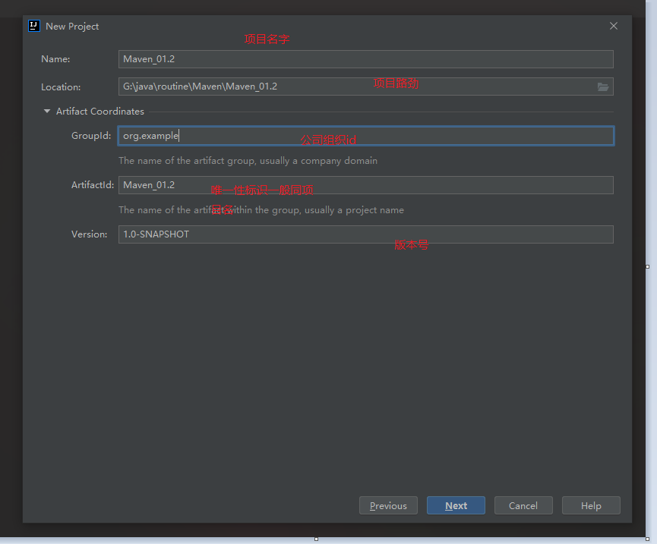Screen dimensions: 657x544
Task: Click the IntelliJ IDEA logo icon
Action: click(x=34, y=26)
